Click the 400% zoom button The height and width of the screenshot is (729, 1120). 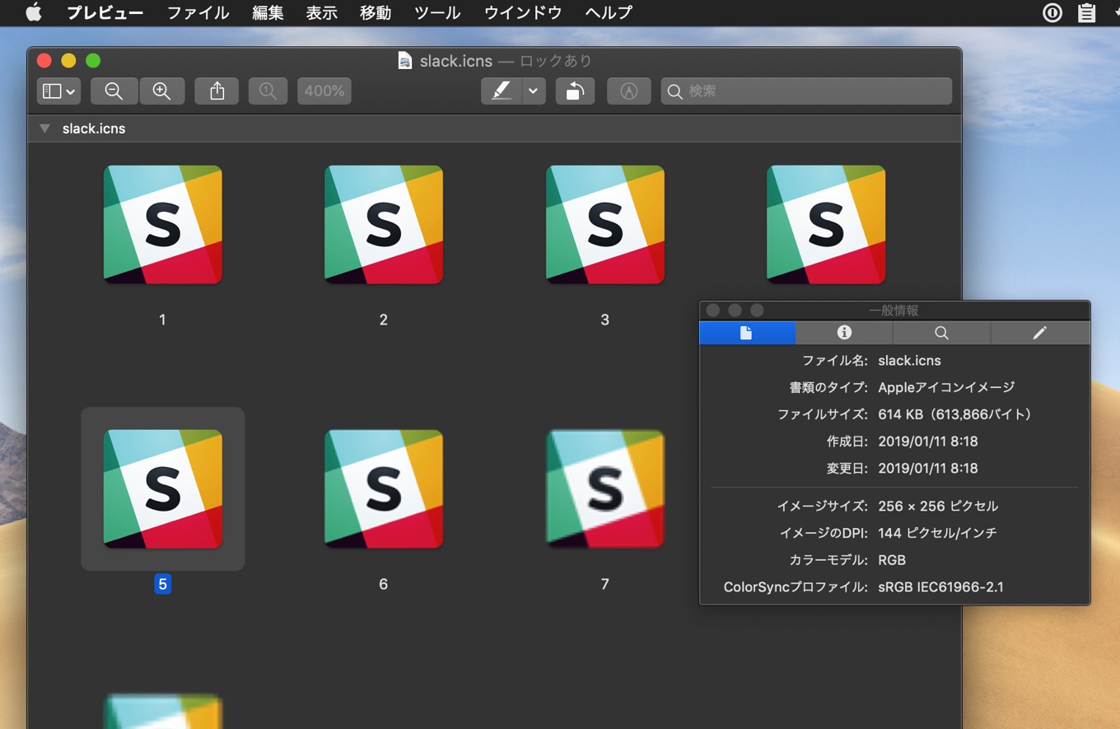[x=324, y=91]
